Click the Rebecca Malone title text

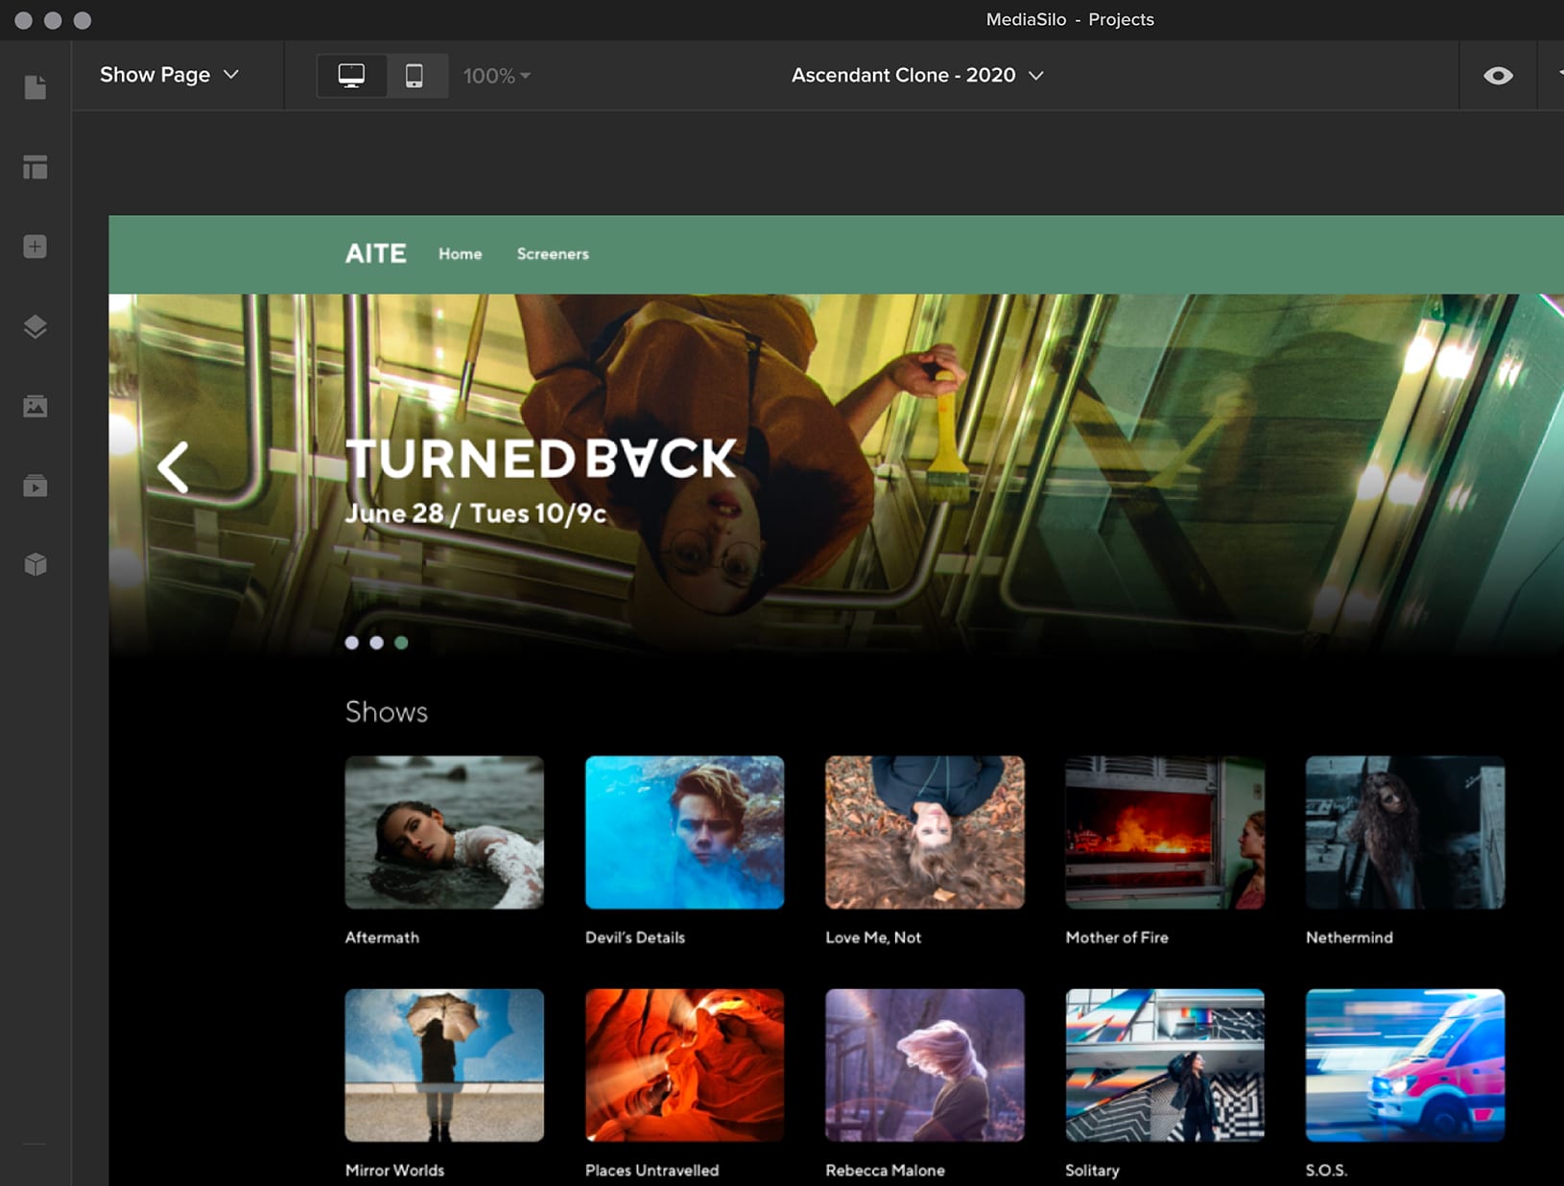885,1171
